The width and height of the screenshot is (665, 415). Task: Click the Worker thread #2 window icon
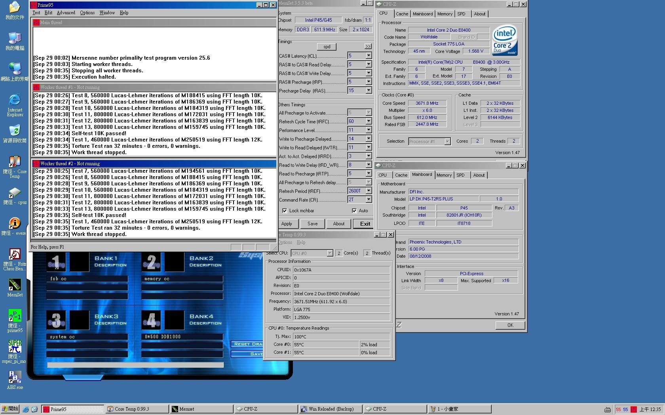pos(36,164)
